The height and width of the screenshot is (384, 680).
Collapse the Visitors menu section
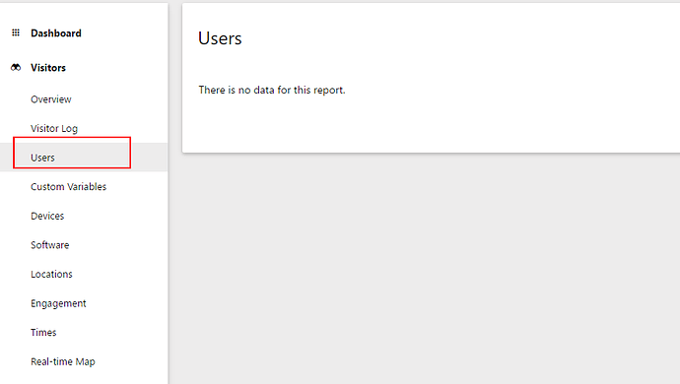point(48,68)
